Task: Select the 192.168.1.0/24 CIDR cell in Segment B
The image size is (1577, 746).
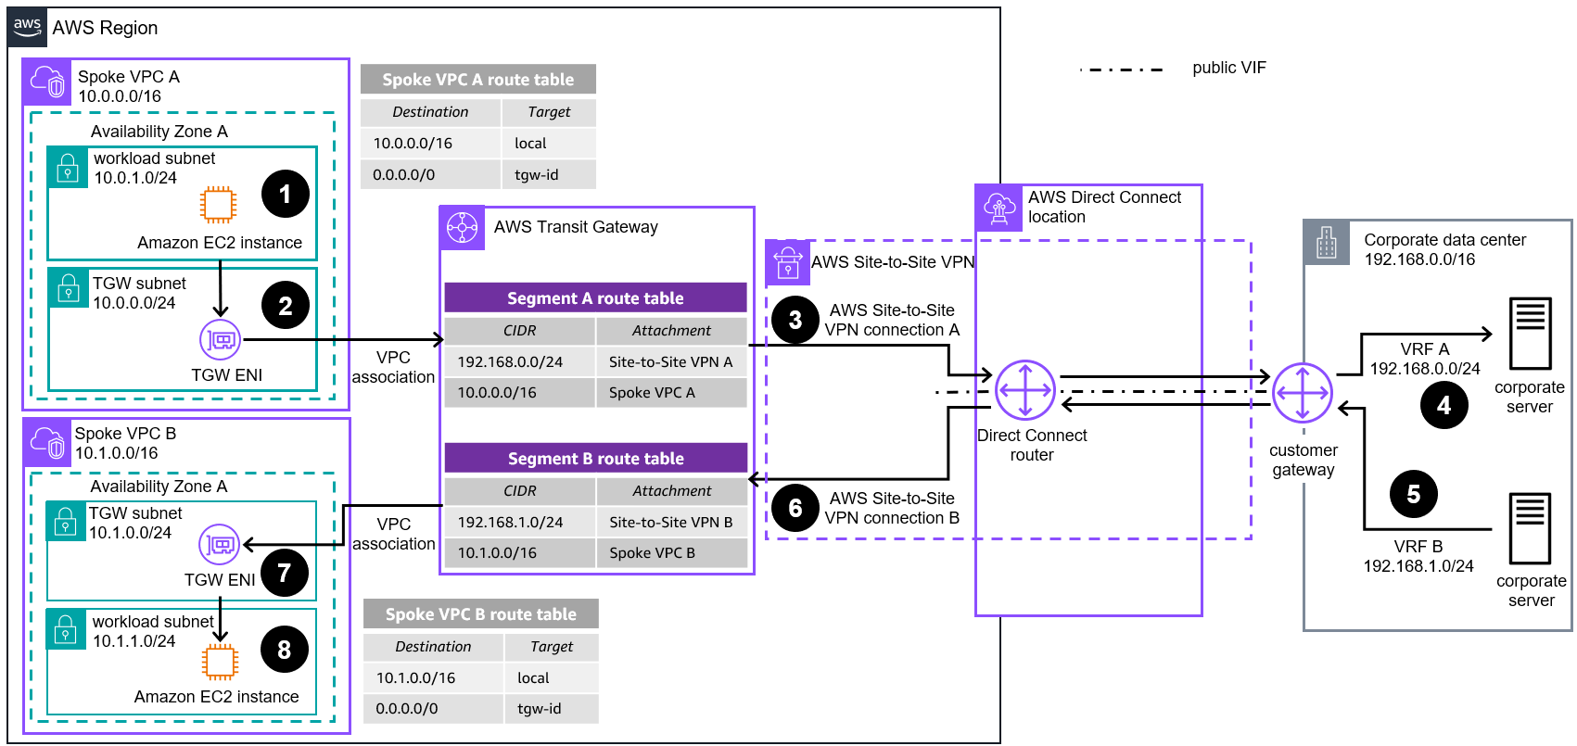Action: point(519,523)
